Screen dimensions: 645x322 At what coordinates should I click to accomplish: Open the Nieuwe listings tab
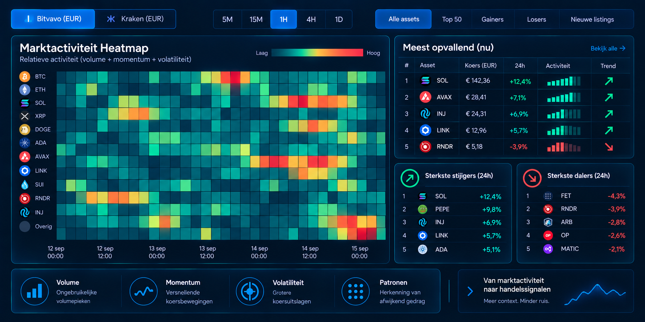pyautogui.click(x=592, y=19)
